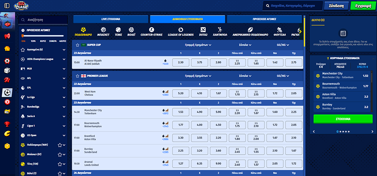The image size is (377, 176).
Task: Open PREMIER LEAGUE GG/NG dropdown
Action: click(283, 76)
